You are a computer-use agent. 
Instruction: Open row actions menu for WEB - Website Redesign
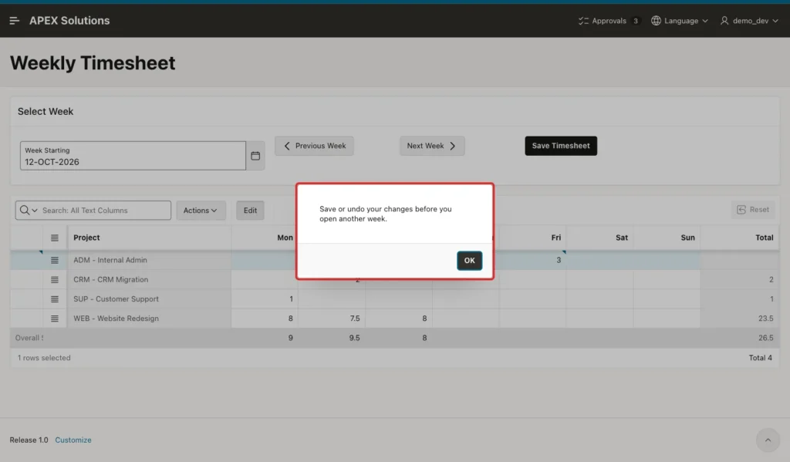[x=55, y=319]
